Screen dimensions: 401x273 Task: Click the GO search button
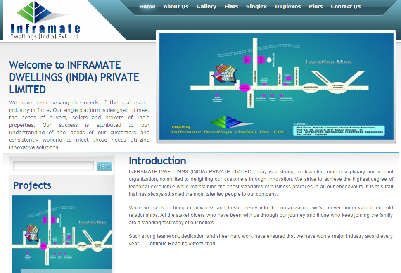pyautogui.click(x=104, y=166)
